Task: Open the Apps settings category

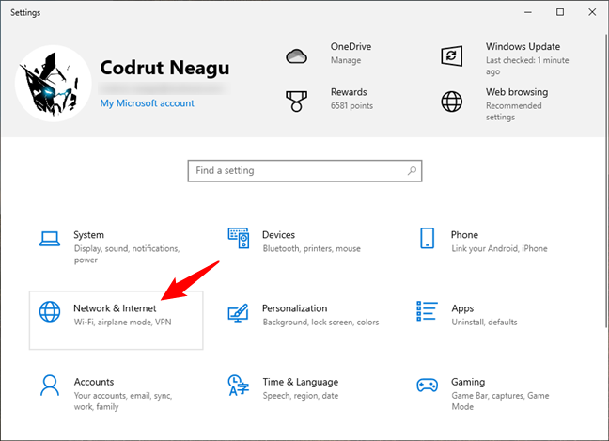Action: pos(493,320)
